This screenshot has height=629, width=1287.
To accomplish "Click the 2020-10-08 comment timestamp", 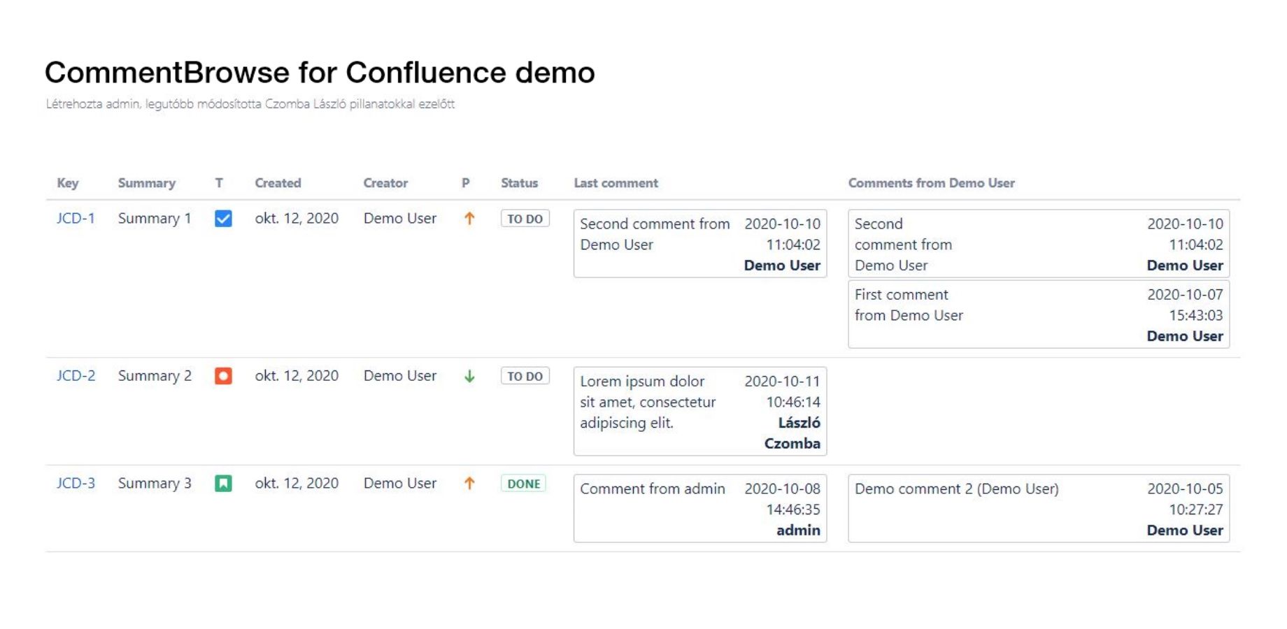I will pyautogui.click(x=783, y=498).
